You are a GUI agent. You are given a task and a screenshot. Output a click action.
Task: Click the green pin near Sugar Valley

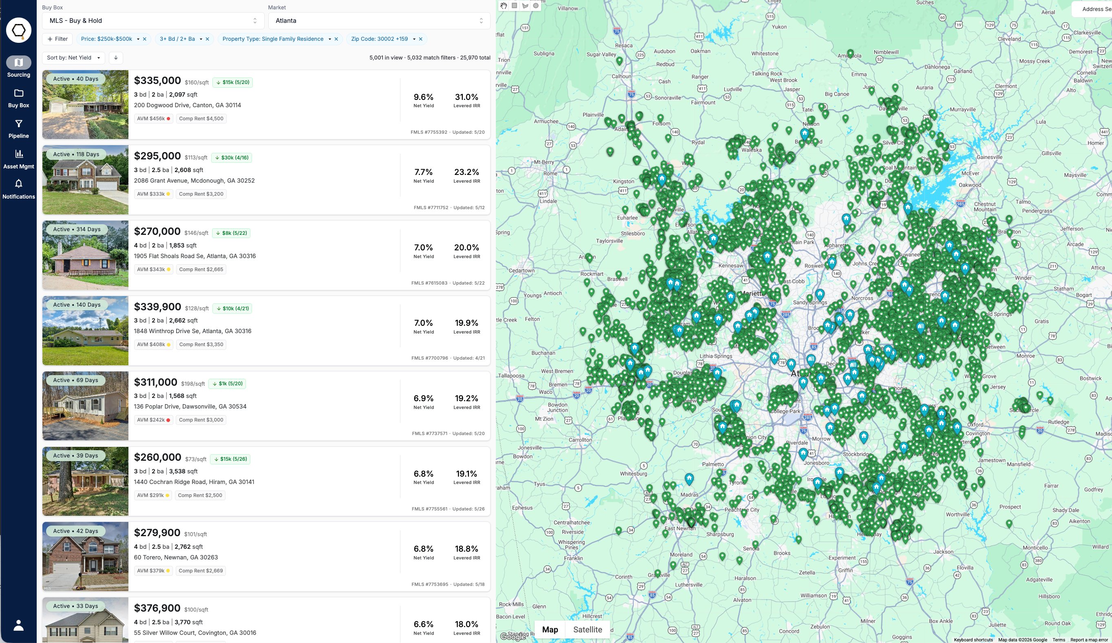tap(619, 61)
